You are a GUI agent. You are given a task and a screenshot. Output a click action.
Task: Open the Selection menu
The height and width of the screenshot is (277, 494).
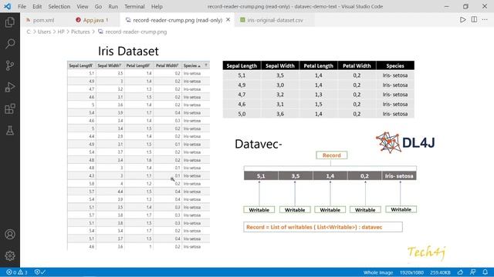click(59, 6)
